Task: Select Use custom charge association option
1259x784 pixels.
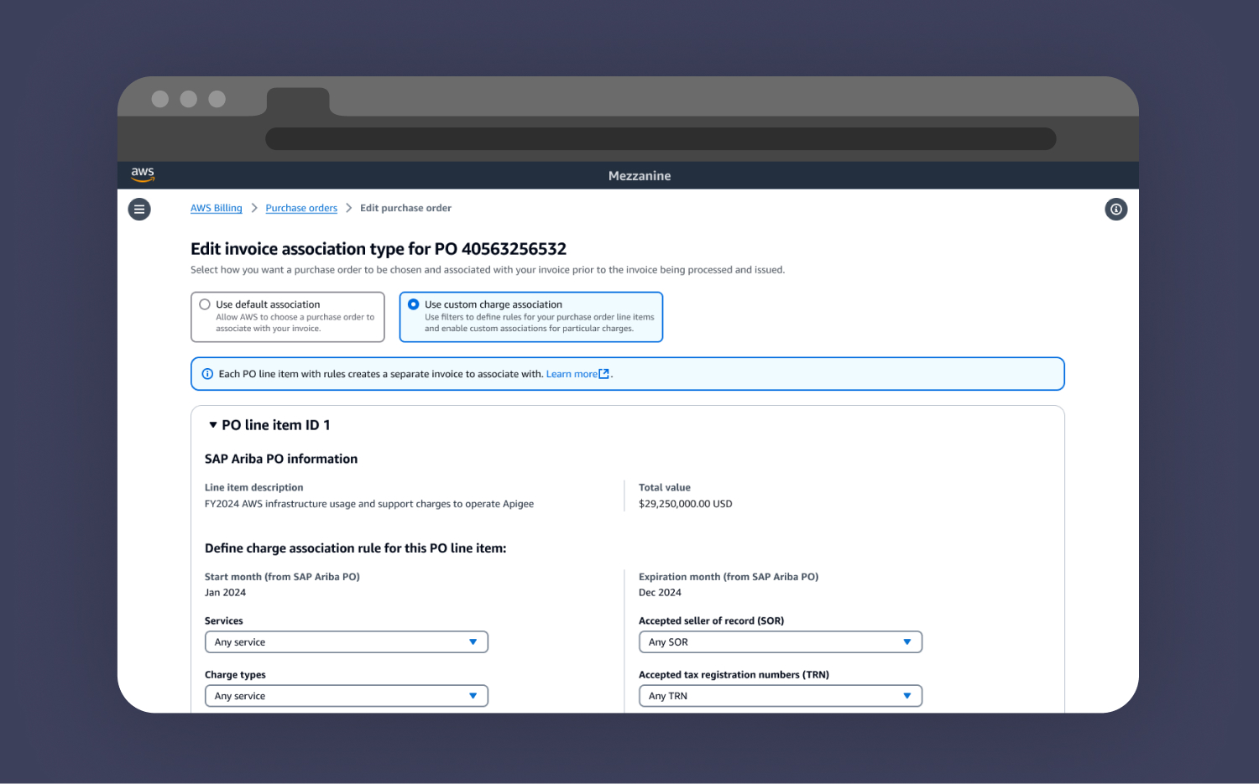Action: click(414, 304)
